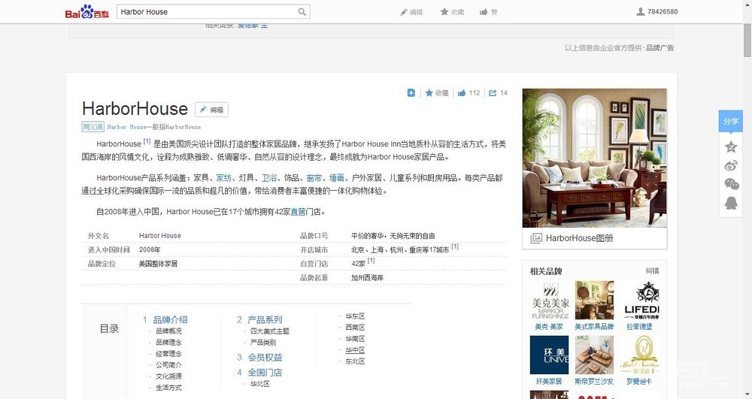Click the 美国整体家居 brand positioning value
This screenshot has width=752, height=399.
(x=158, y=264)
